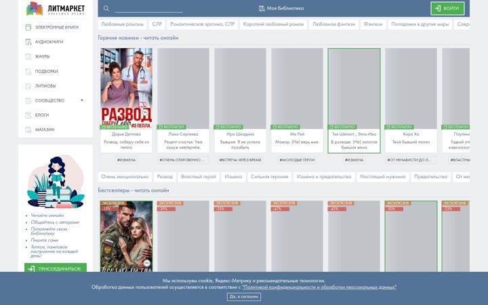
Task: Click author name Лана Сергеева
Action: pos(183,134)
